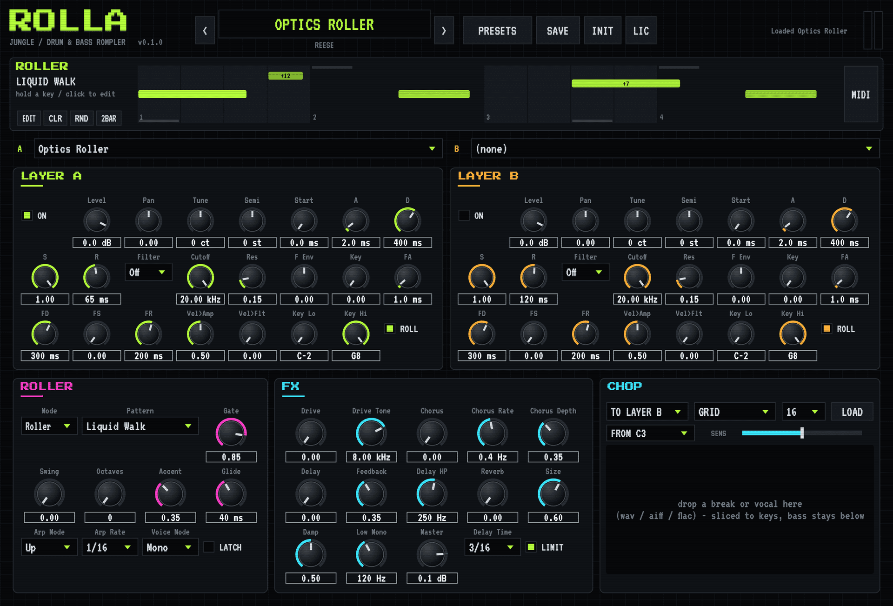Click the Layer A Cutoff knob
Viewport: 893px width, 606px height.
pyautogui.click(x=200, y=277)
